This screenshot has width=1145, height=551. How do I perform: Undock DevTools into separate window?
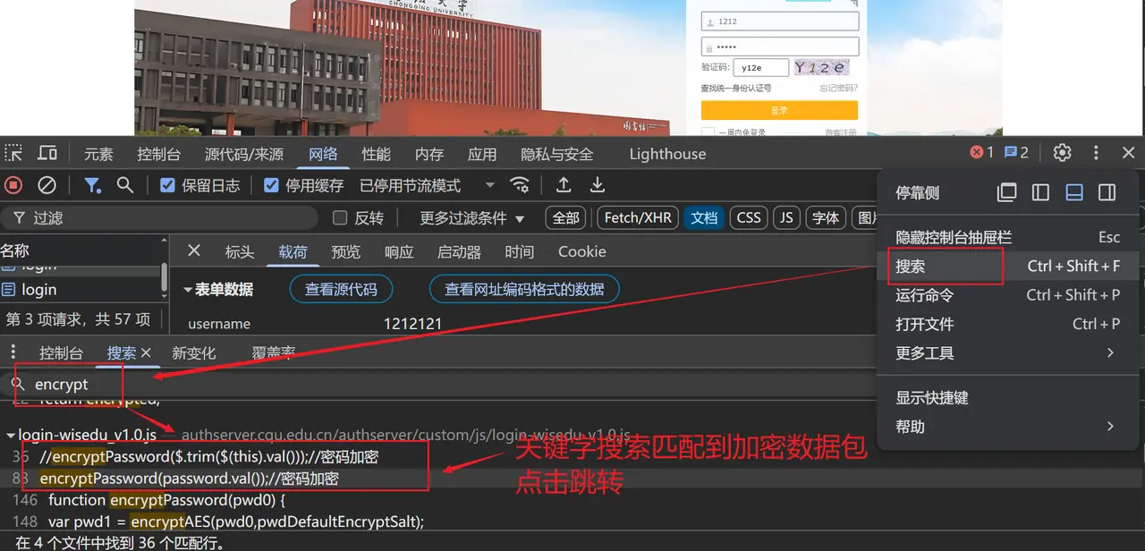1007,192
